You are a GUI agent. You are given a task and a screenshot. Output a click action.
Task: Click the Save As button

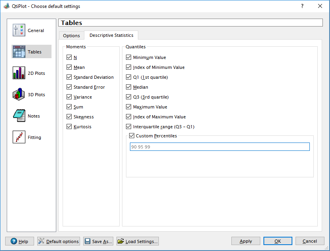tap(98, 241)
